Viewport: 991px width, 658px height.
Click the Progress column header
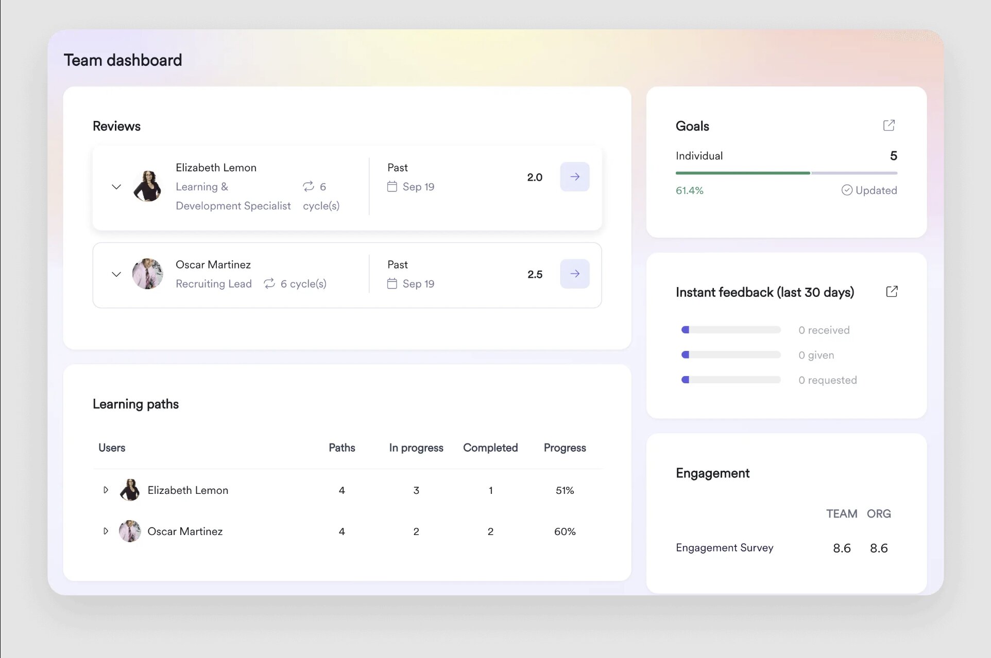pos(565,448)
